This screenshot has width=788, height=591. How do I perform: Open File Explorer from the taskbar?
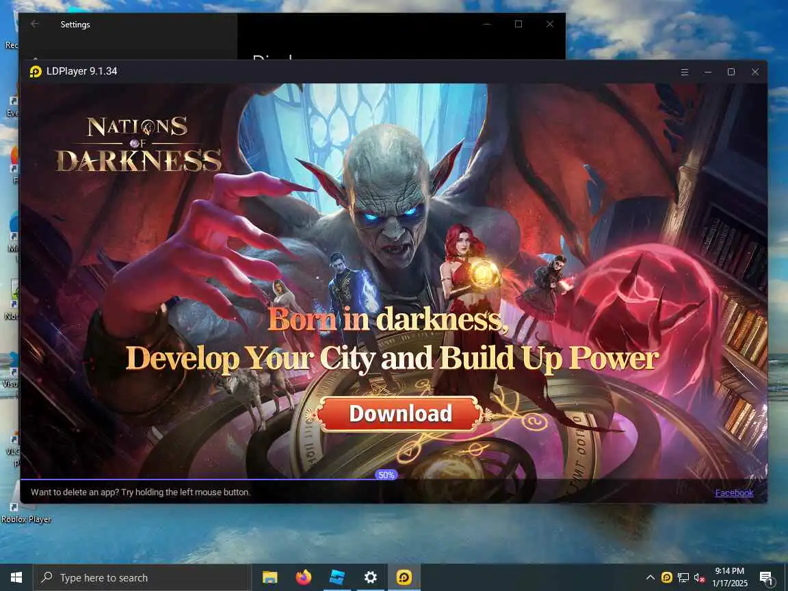[270, 577]
